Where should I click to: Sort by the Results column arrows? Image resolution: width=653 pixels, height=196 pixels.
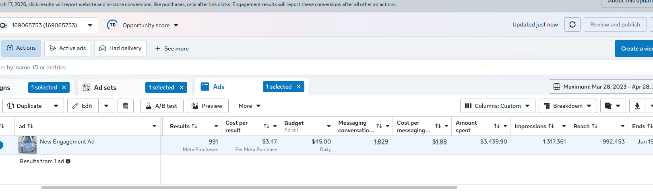[x=194, y=126]
